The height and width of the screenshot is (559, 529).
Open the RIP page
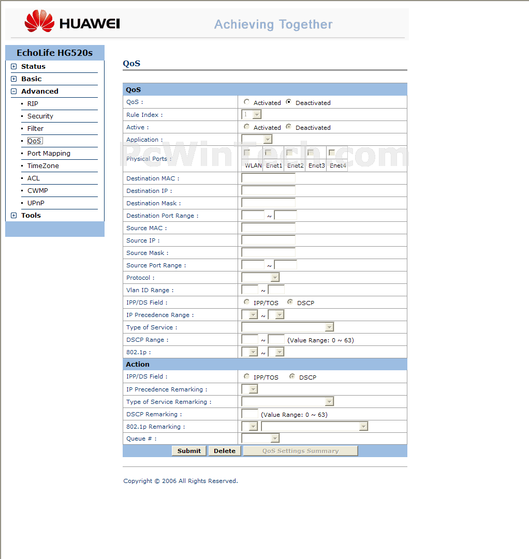click(33, 104)
